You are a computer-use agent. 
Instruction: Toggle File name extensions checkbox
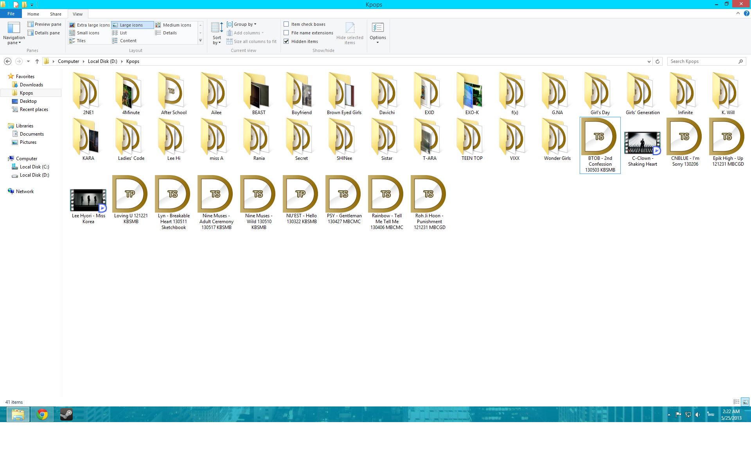coord(286,33)
